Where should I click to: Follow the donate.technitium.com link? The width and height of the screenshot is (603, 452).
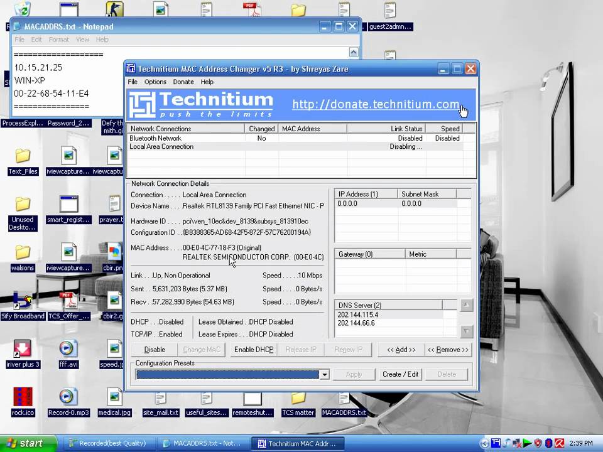point(376,104)
